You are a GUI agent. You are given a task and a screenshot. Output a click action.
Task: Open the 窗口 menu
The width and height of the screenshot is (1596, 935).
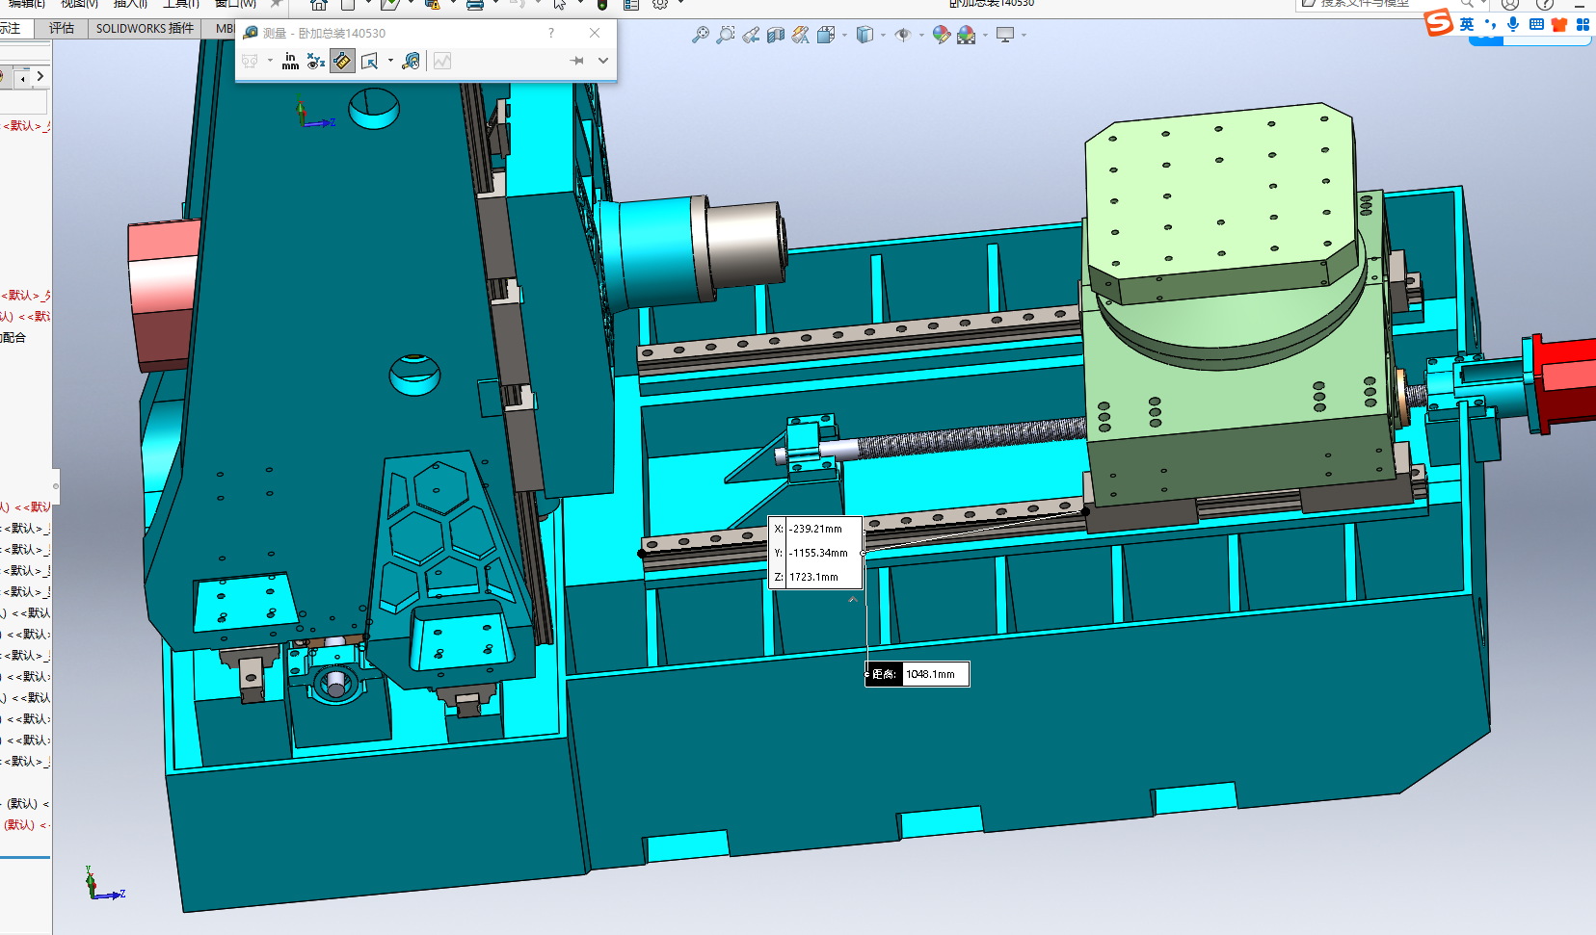click(x=235, y=4)
